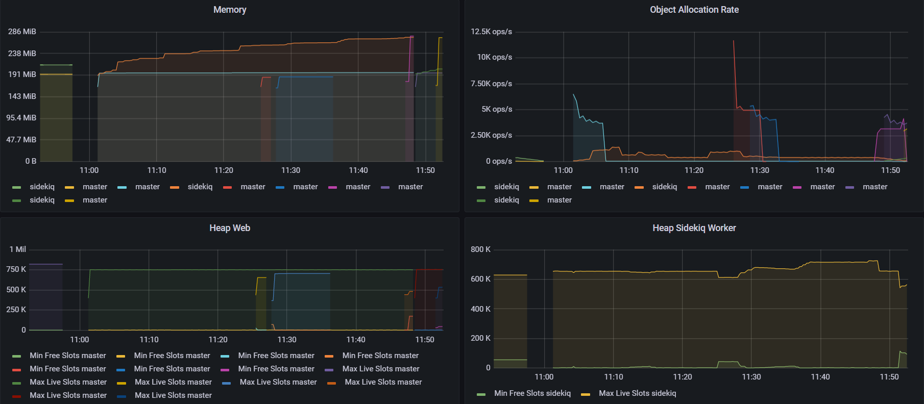The height and width of the screenshot is (404, 924).
Task: Toggle the Max Live Slots sidekiq series label
Action: pyautogui.click(x=638, y=393)
